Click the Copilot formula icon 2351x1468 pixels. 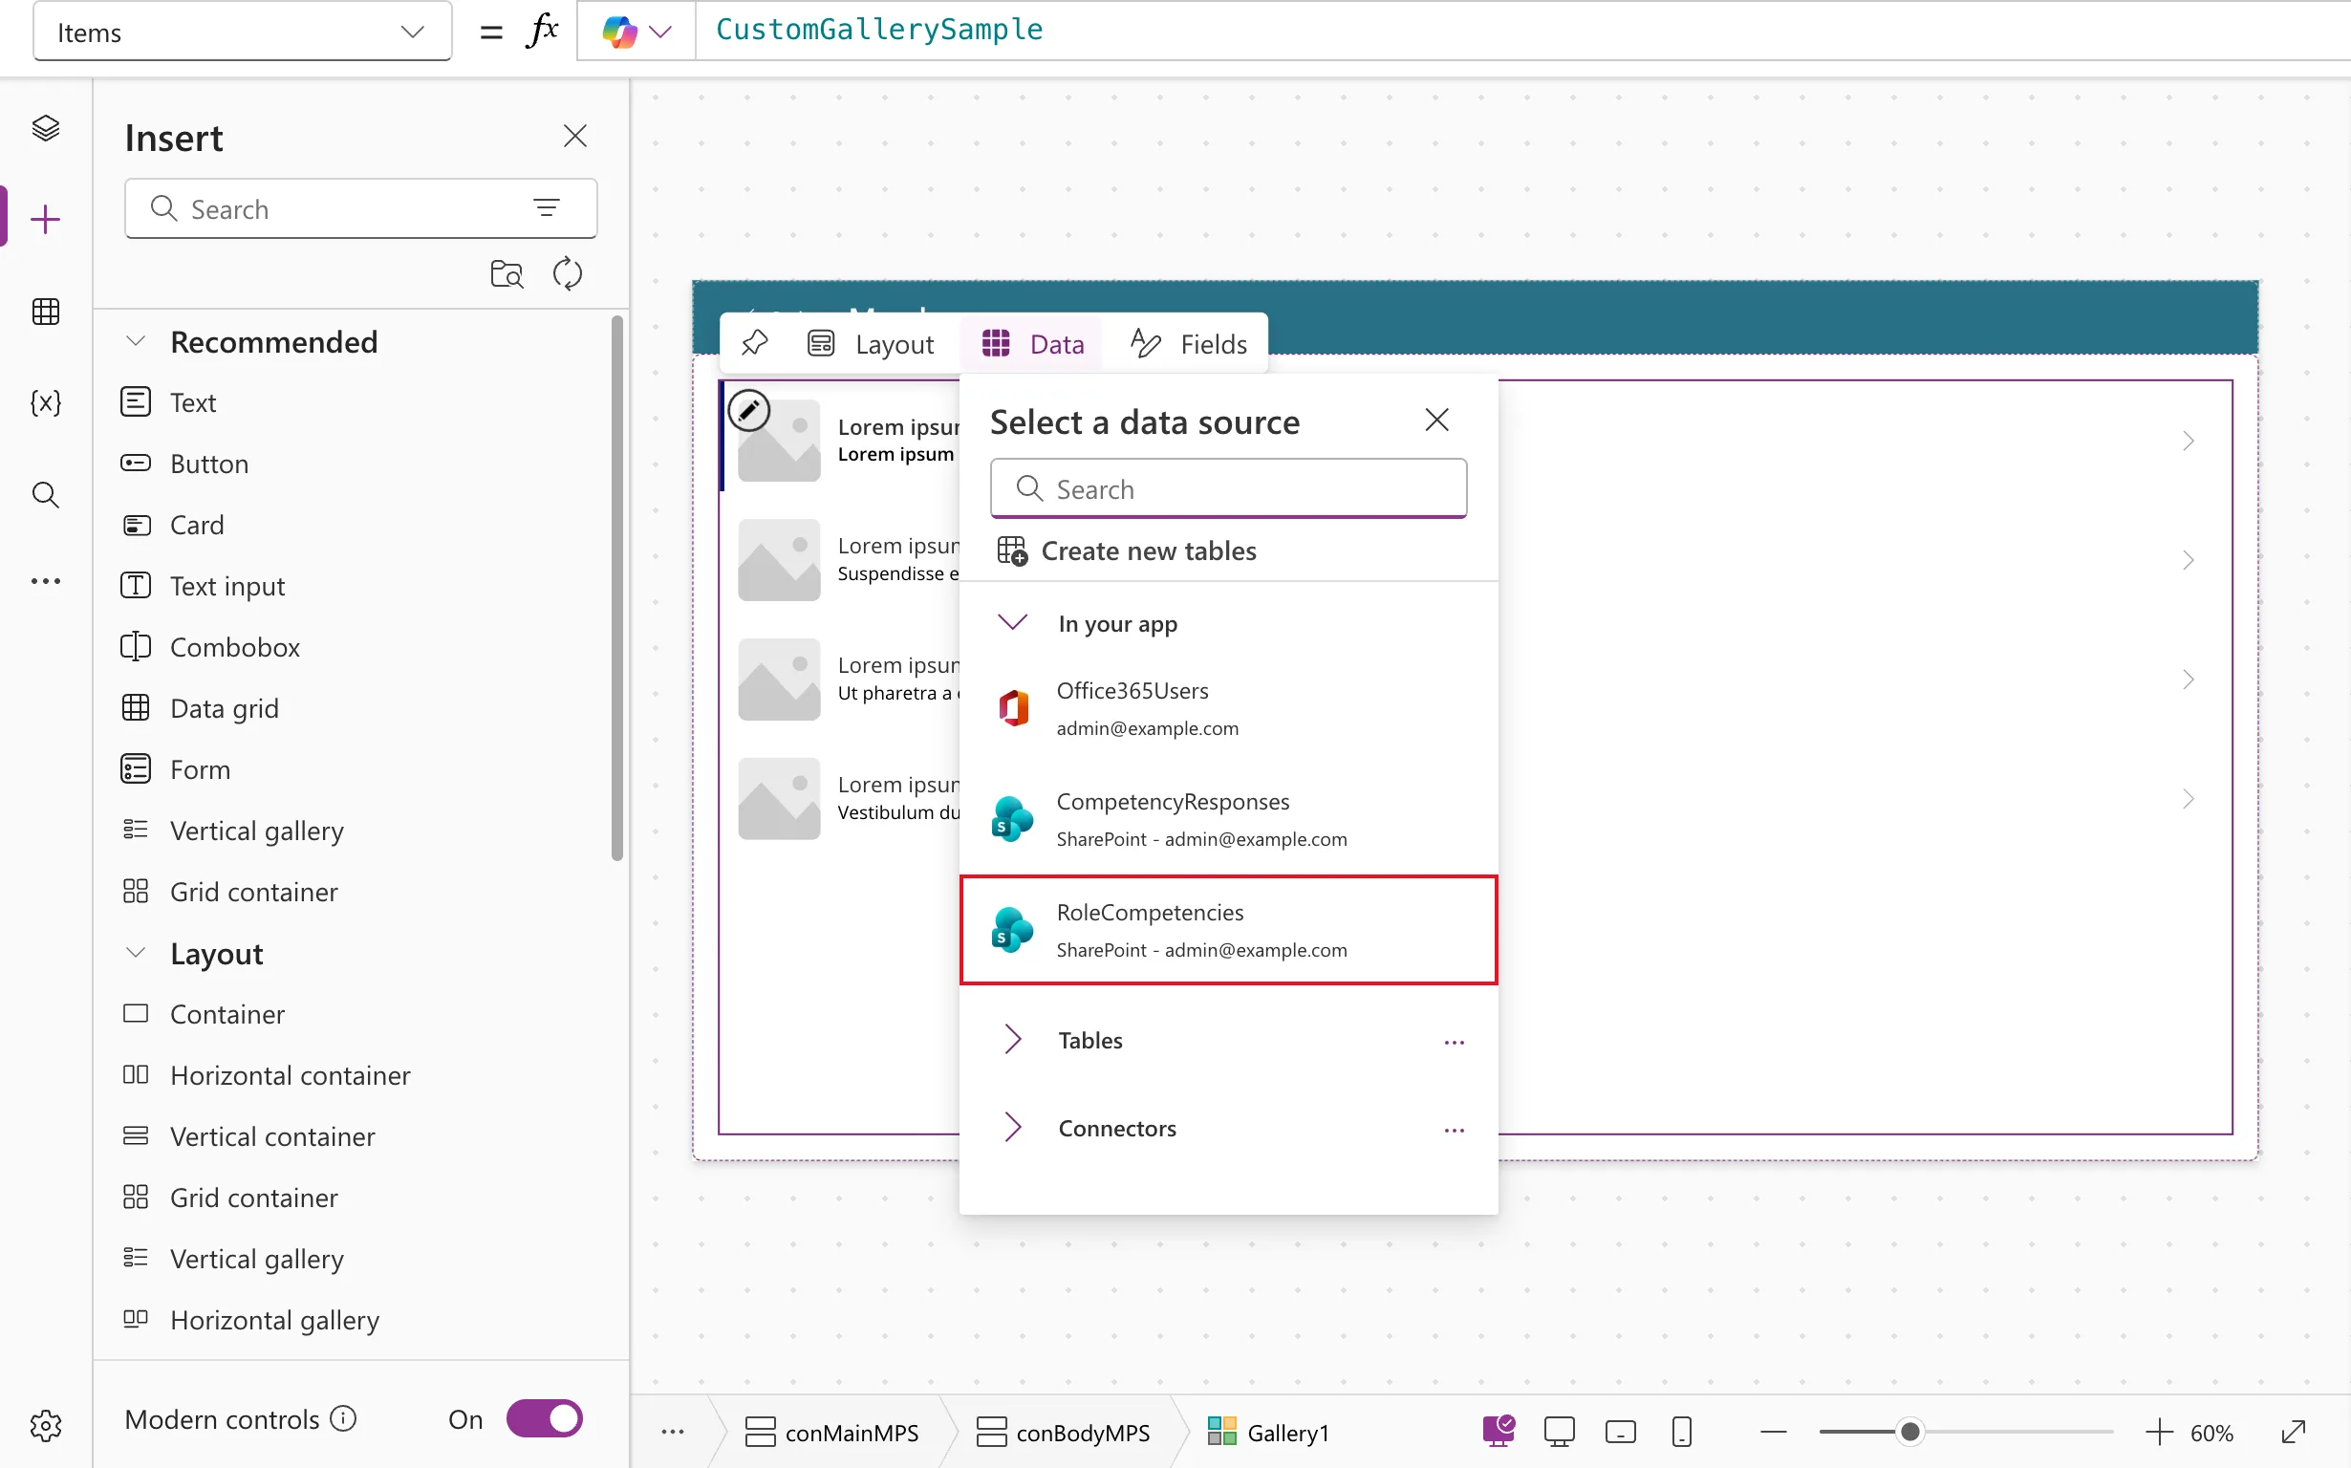[618, 32]
